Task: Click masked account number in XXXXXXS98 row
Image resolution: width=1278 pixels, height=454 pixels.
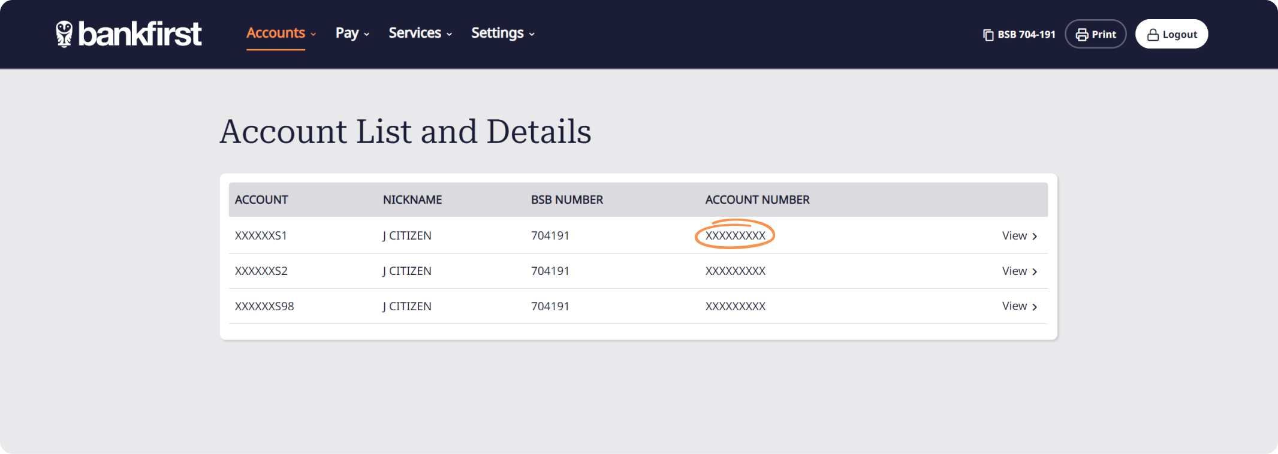Action: point(736,306)
